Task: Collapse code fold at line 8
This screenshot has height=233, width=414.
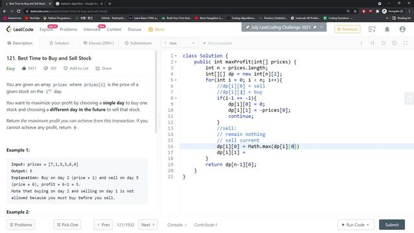Action: click(176, 98)
